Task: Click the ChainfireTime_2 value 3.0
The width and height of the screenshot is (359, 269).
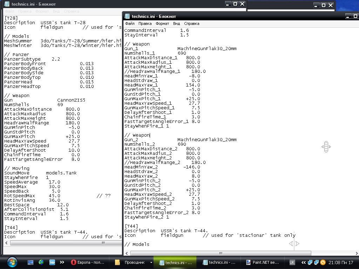Action: pyautogui.click(x=196, y=208)
